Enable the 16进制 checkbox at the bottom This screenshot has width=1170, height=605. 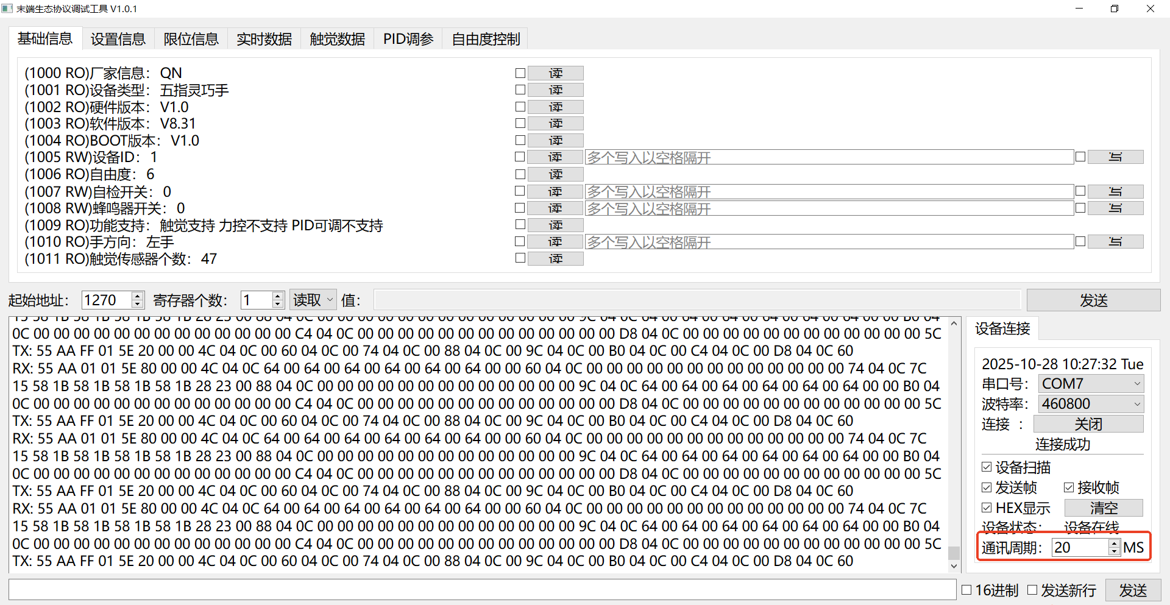tap(966, 589)
